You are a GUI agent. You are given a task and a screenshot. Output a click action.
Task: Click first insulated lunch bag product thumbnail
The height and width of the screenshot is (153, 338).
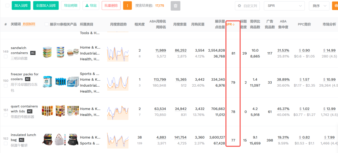[47, 140]
